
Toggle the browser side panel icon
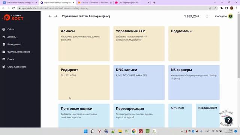226,8
